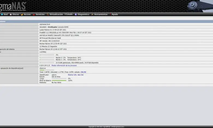The image size is (213, 128).
Task: Click the XigmaNAS logo in the header
Action: point(13,6)
